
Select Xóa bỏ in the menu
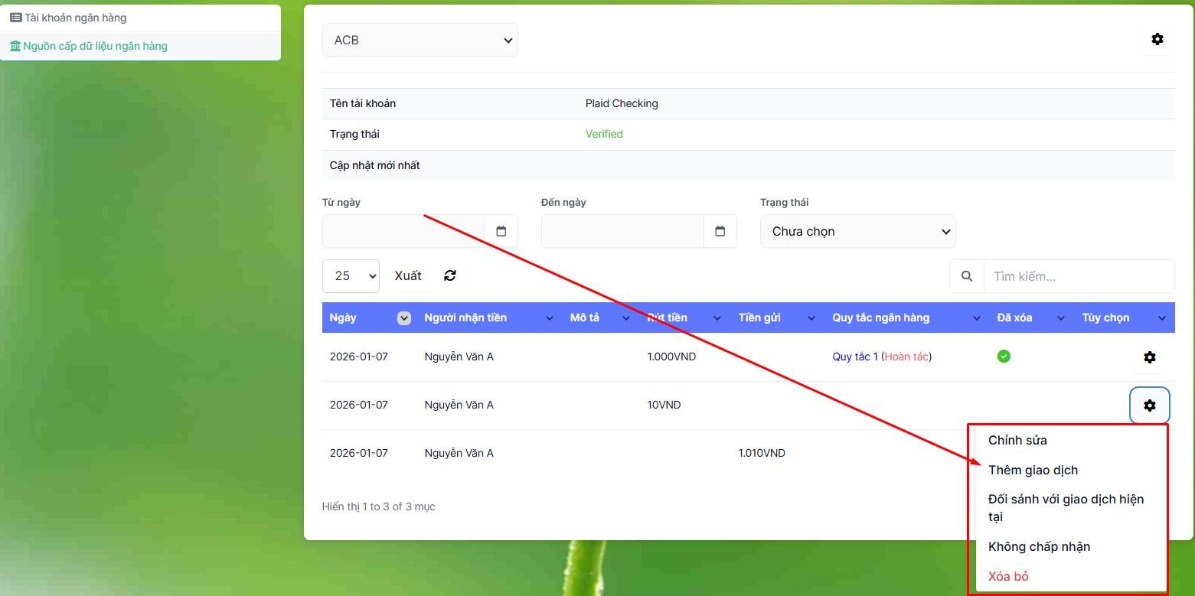(1008, 576)
